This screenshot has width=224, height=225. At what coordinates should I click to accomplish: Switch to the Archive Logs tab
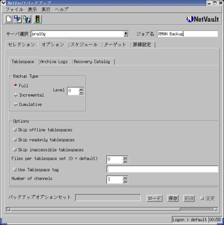point(54,61)
